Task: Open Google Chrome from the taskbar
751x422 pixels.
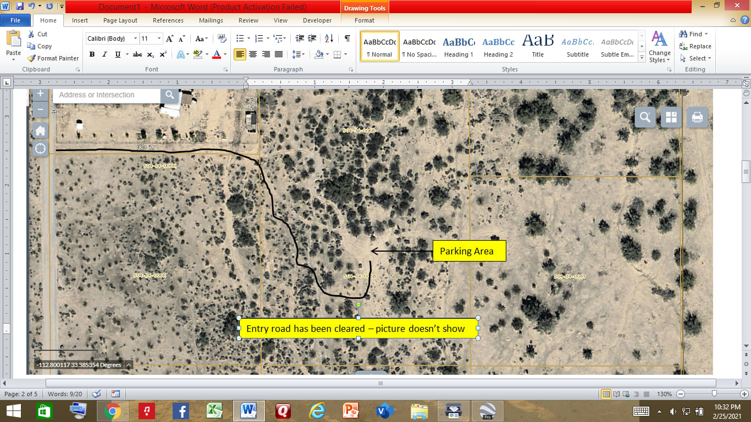Action: tap(113, 410)
